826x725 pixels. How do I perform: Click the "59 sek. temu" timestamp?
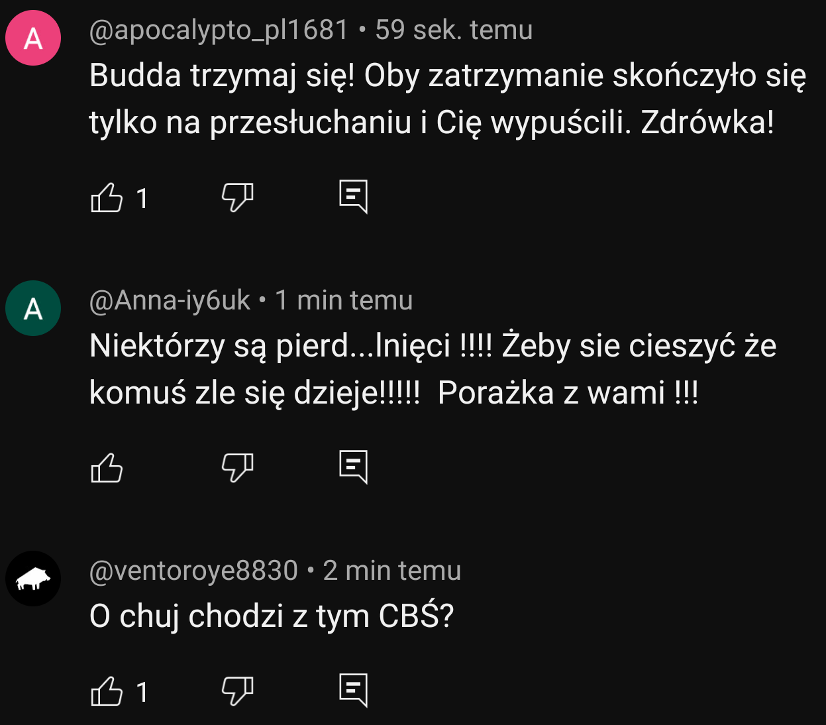point(454,30)
